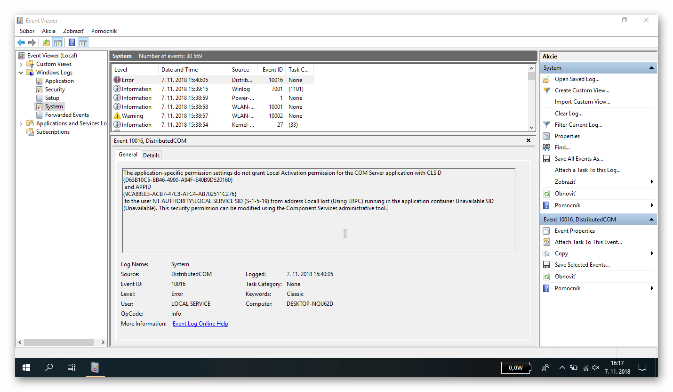Click the Back arrow toolbar icon
The height and width of the screenshot is (392, 673).
pyautogui.click(x=21, y=43)
